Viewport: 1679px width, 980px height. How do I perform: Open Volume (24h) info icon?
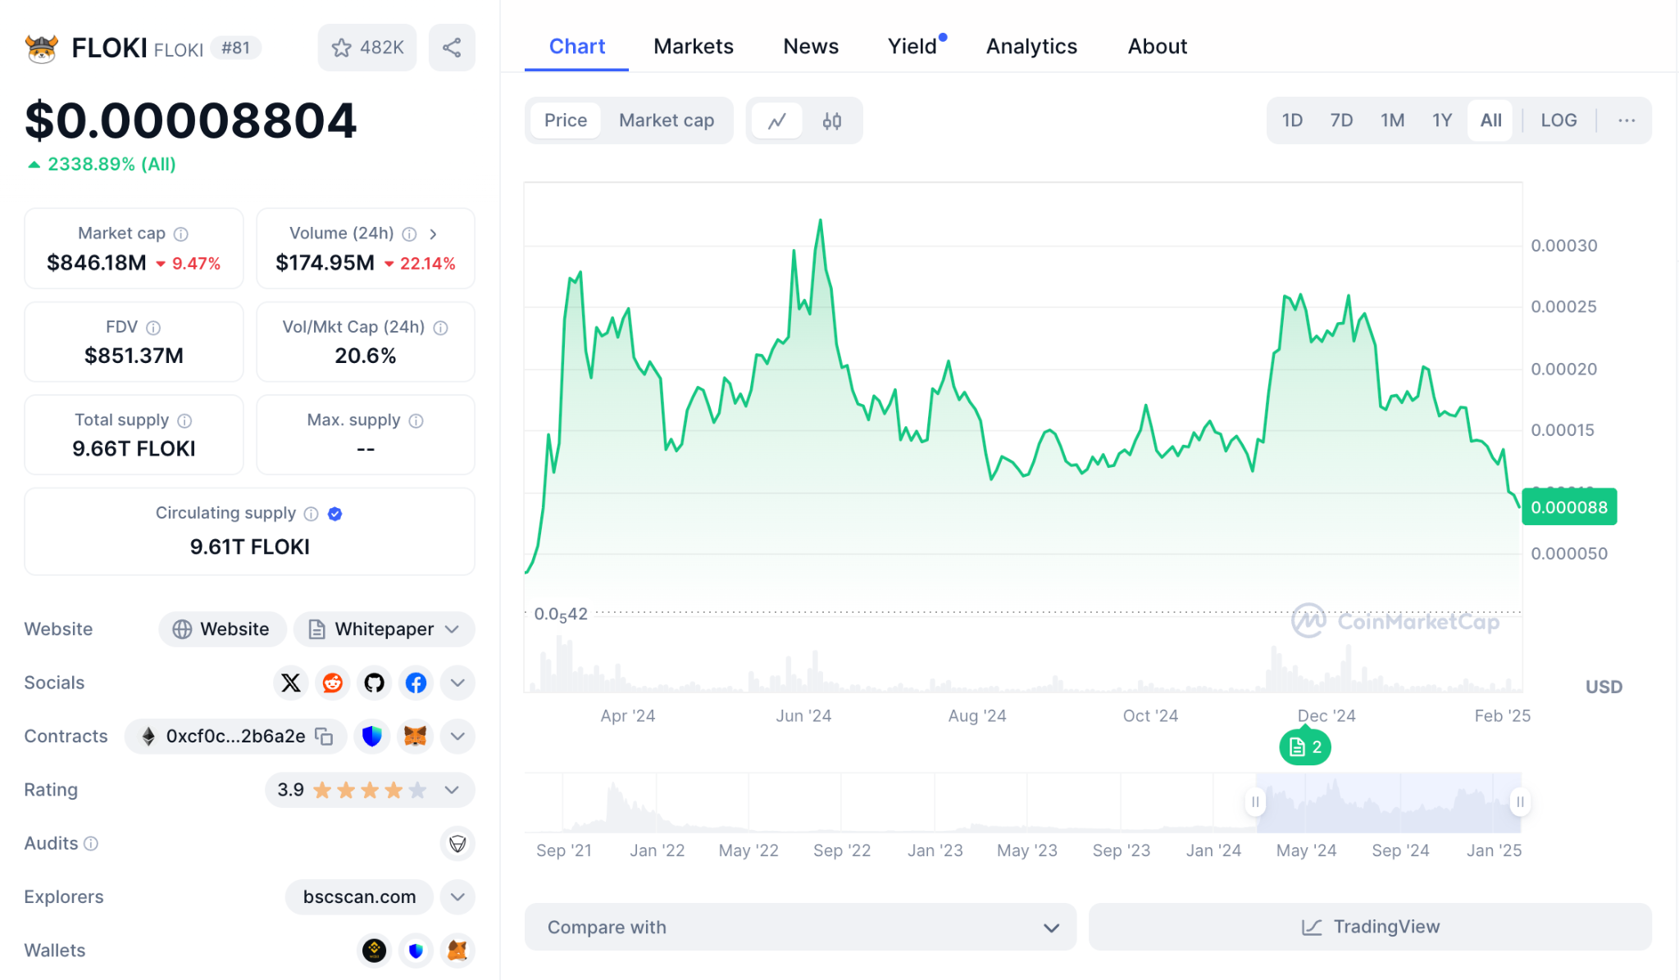[x=409, y=234]
